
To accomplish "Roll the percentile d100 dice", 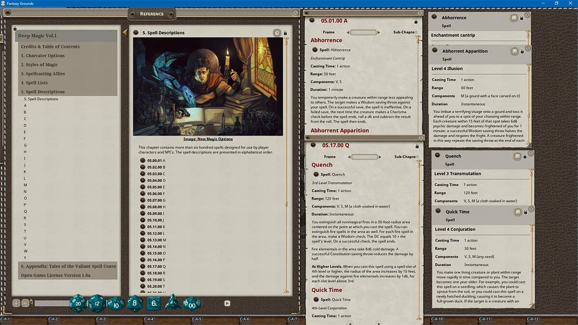I will pyautogui.click(x=192, y=304).
